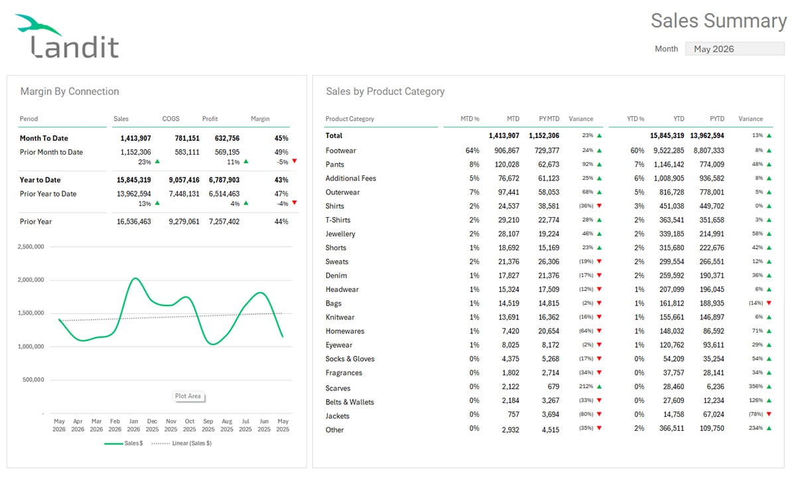Click the Sales $ legend entry

[123, 443]
